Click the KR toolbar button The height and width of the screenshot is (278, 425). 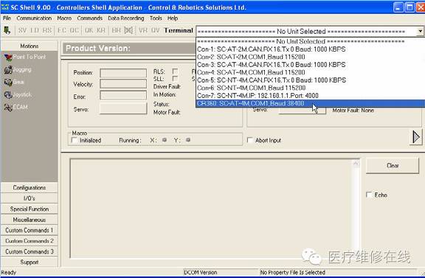[101, 30]
